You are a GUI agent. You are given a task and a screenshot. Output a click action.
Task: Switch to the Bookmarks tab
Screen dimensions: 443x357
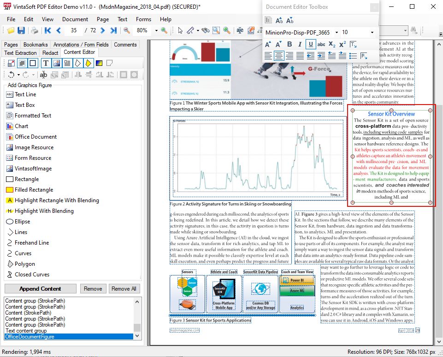35,45
